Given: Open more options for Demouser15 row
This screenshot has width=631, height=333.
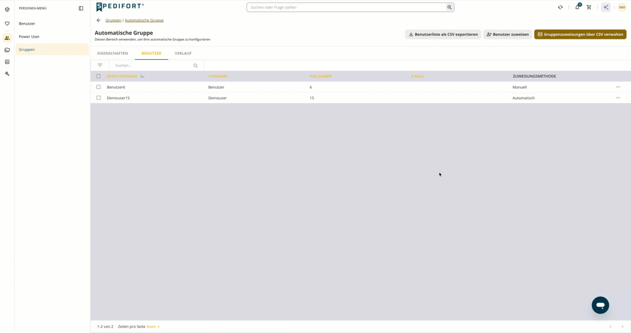Looking at the screenshot, I should pyautogui.click(x=617, y=98).
